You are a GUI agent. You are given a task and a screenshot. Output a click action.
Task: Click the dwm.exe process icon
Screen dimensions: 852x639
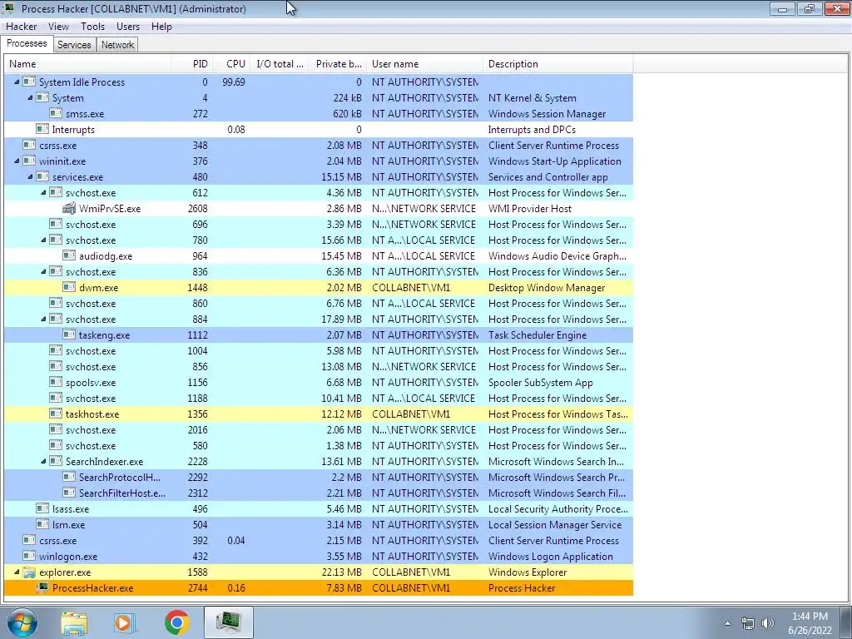point(69,287)
